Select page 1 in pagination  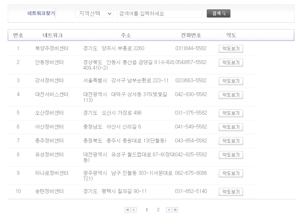pyautogui.click(x=147, y=210)
